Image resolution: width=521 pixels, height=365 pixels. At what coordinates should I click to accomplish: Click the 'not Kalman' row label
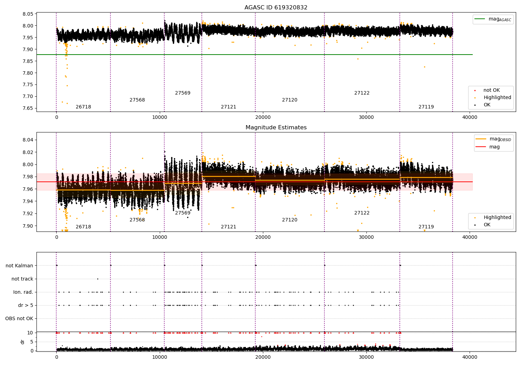pos(19,266)
